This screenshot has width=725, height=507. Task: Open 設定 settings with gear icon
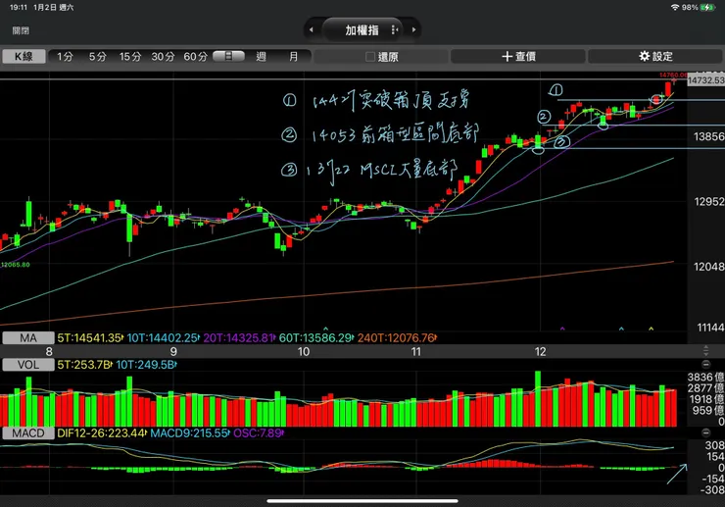(x=655, y=57)
